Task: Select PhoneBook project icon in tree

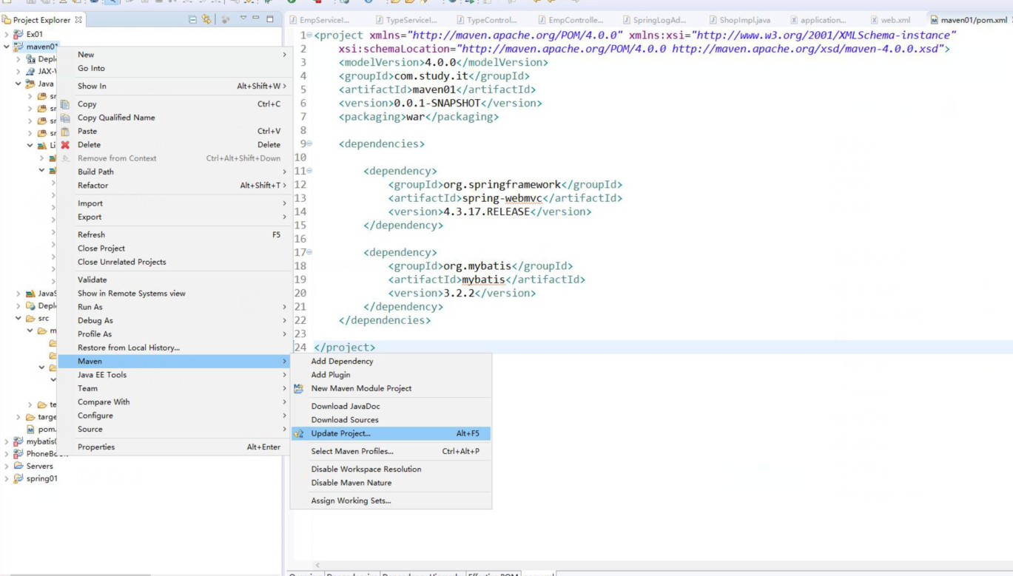Action: point(18,454)
